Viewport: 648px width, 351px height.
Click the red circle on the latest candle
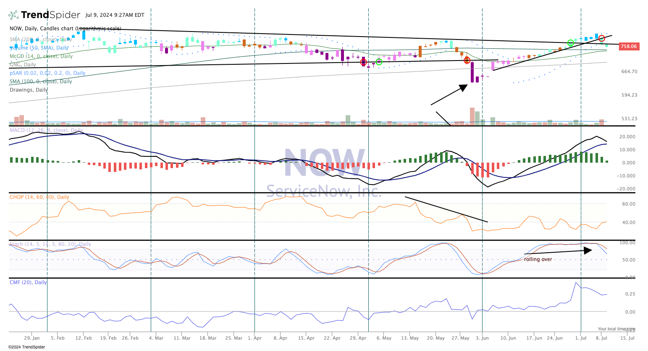601,38
